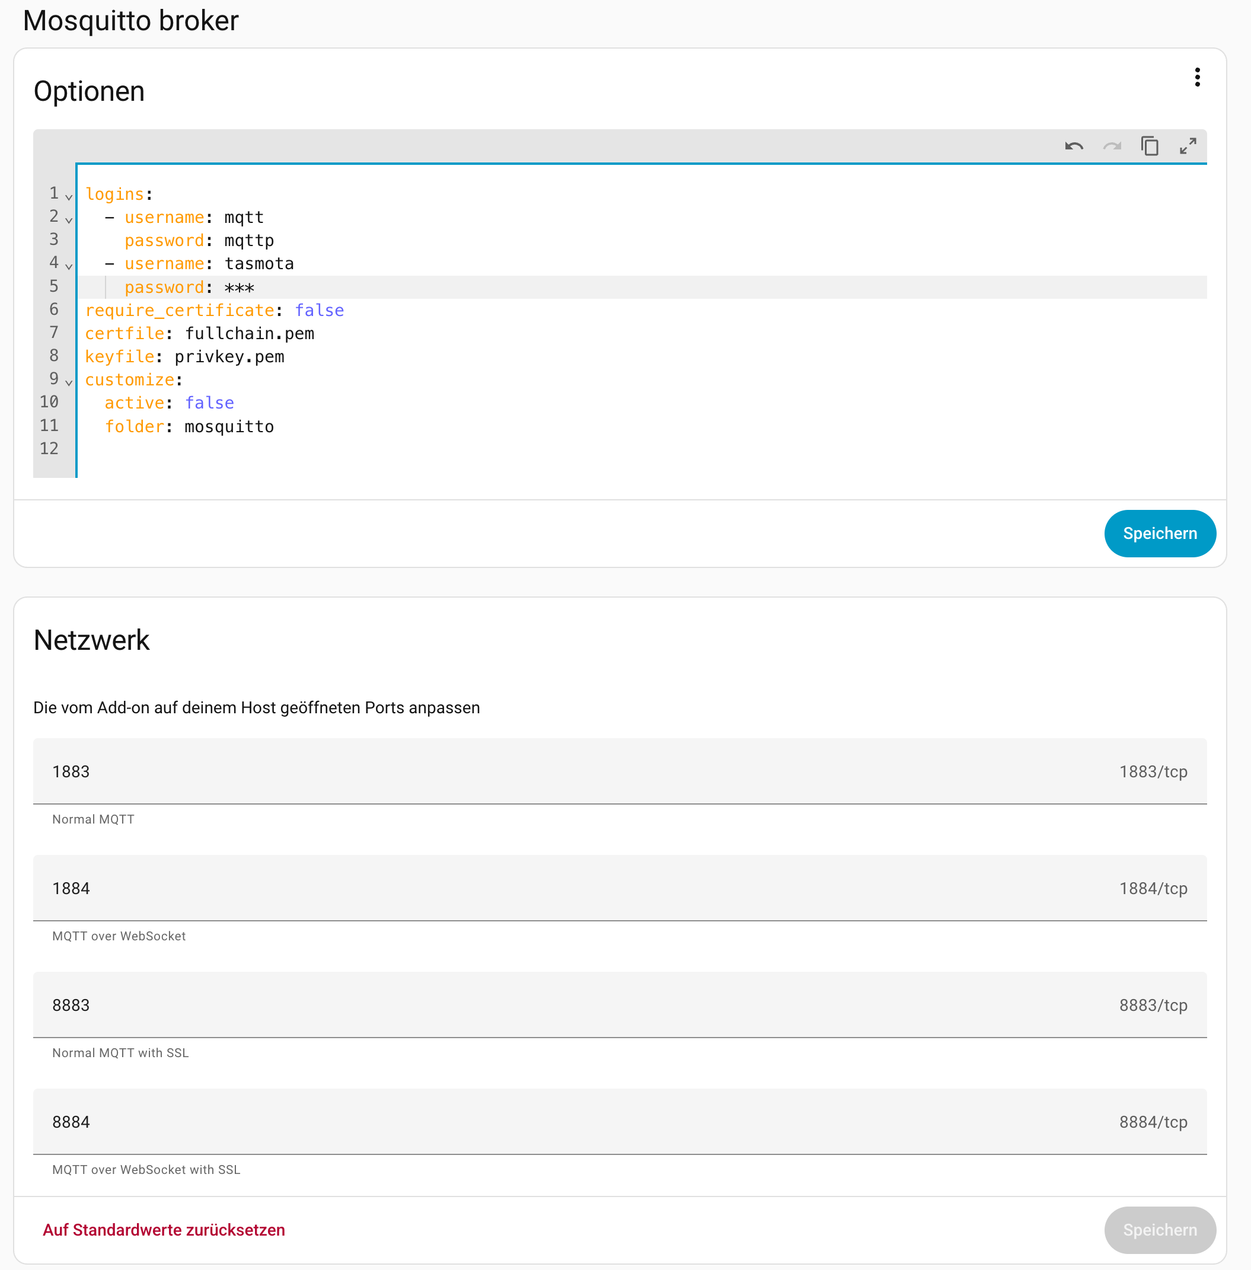Click the redo icon in editor toolbar

pos(1112,146)
